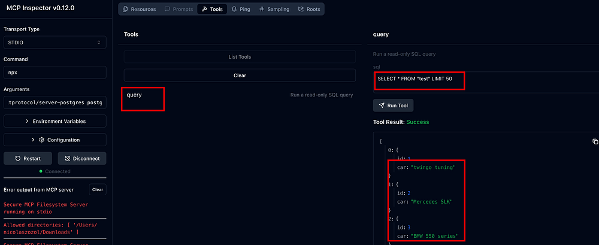Go to the Roots tab
599x245 pixels.
[309, 9]
